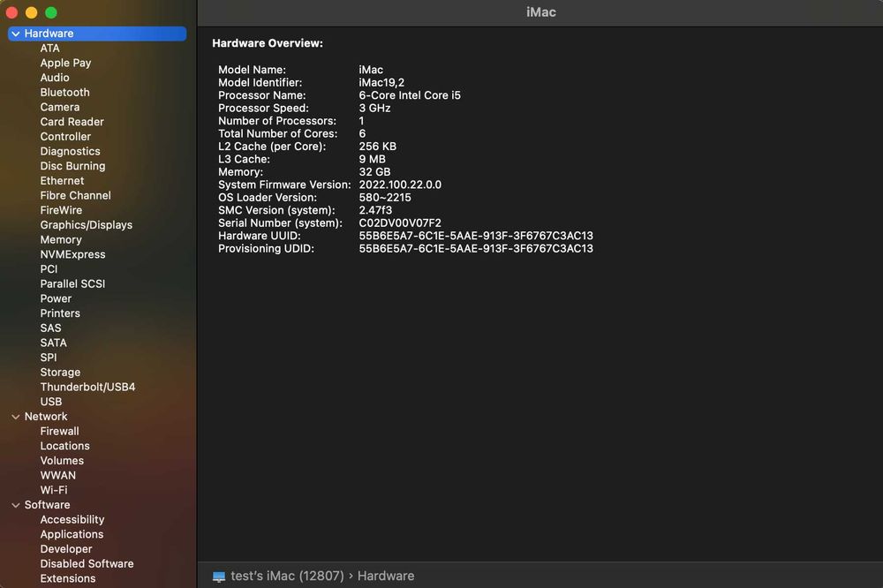Select NVMExpress in the sidebar
The width and height of the screenshot is (883, 588).
tap(72, 254)
